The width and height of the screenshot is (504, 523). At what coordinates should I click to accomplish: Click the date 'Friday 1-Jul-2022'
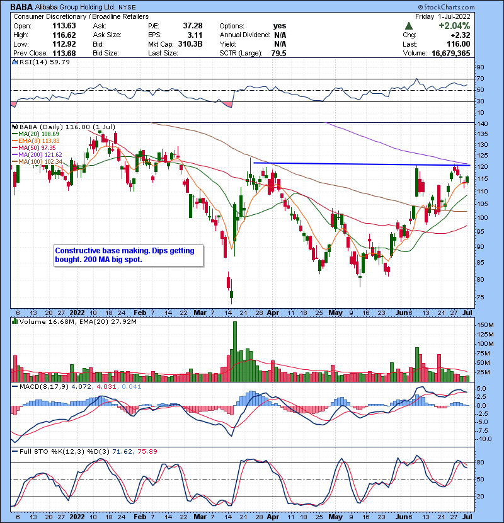pyautogui.click(x=443, y=16)
